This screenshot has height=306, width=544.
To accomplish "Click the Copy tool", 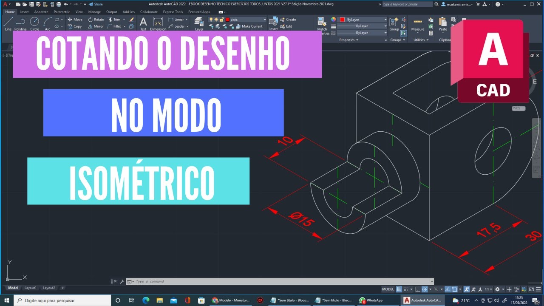I will tap(74, 26).
